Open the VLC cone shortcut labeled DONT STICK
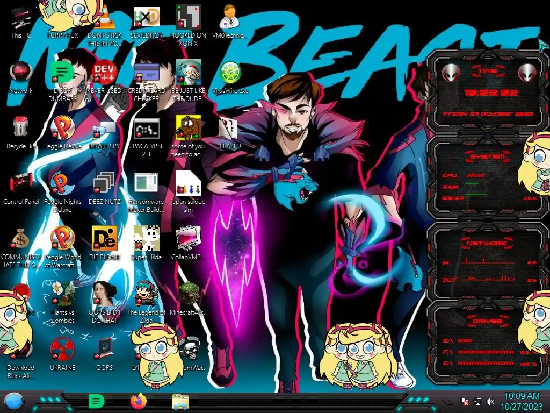 point(105,25)
